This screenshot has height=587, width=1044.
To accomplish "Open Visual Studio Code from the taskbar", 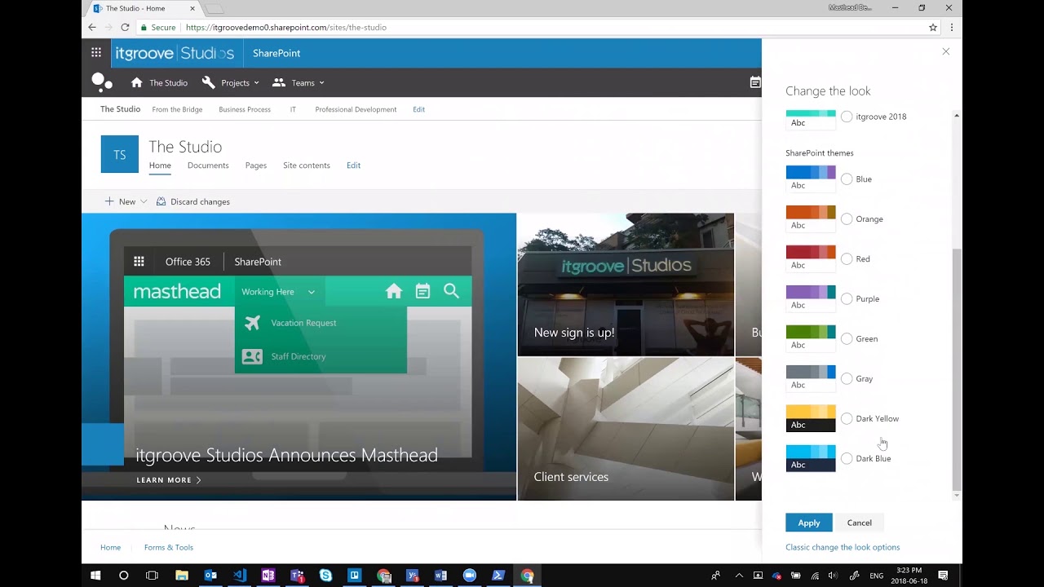I will point(239,576).
